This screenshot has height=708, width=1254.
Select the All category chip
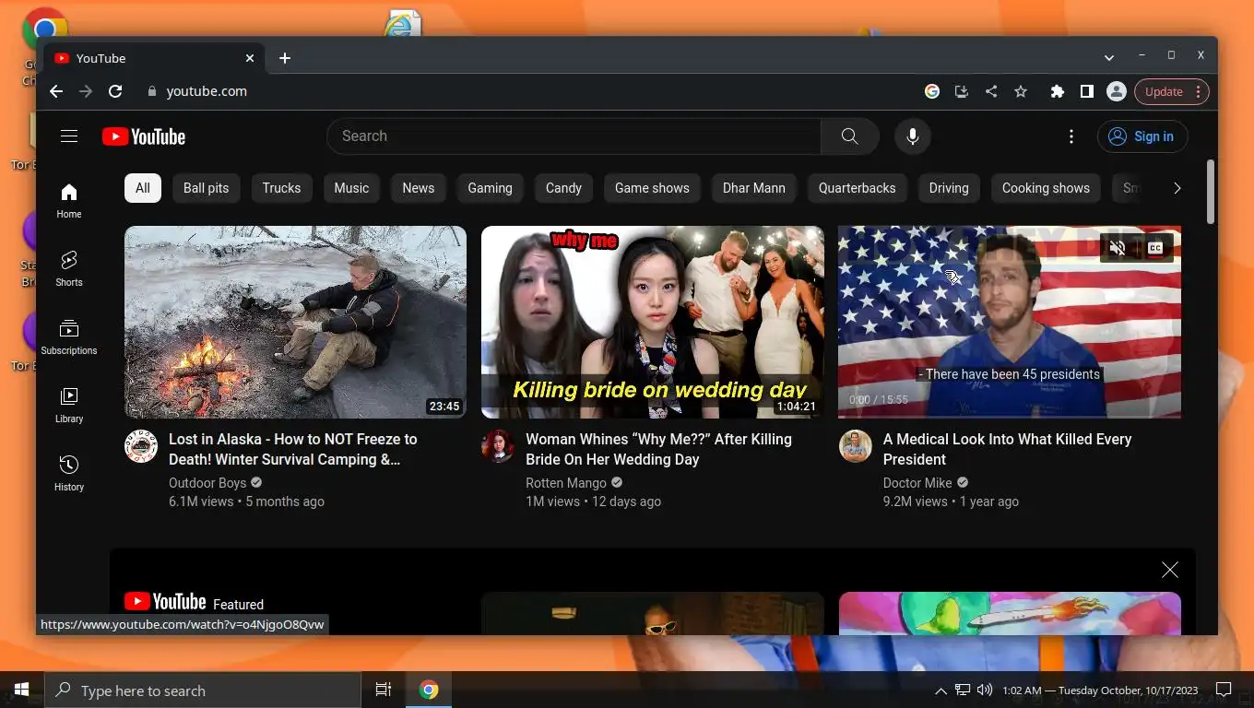tap(143, 188)
